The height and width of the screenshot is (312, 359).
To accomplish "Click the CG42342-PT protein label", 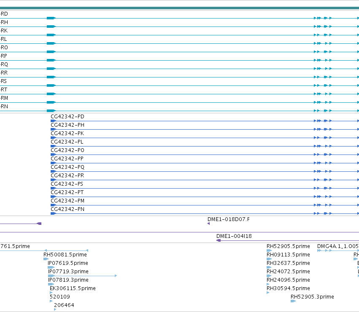I will click(x=67, y=192).
